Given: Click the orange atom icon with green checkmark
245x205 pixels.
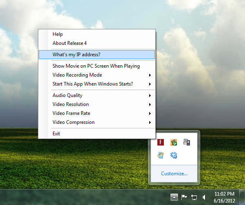Looking at the screenshot, I should pos(174,143).
